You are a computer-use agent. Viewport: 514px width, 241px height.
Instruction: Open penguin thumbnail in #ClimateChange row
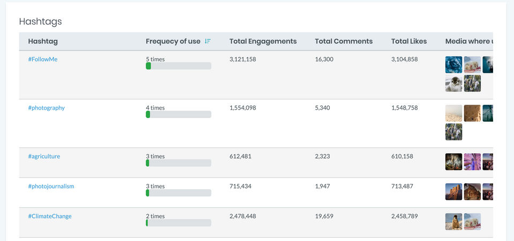click(x=453, y=222)
